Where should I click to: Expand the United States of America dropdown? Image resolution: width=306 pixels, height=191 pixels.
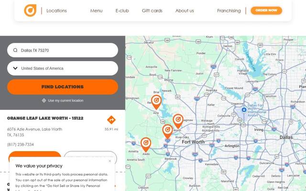[63, 68]
